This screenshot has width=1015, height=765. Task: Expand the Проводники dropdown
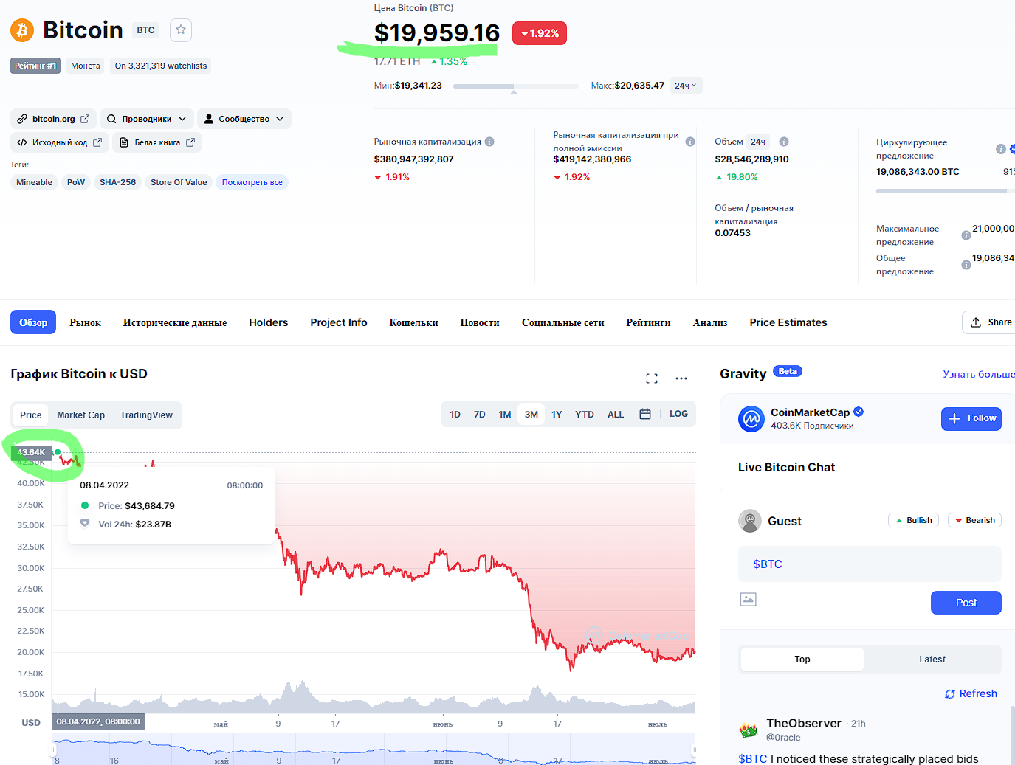147,119
